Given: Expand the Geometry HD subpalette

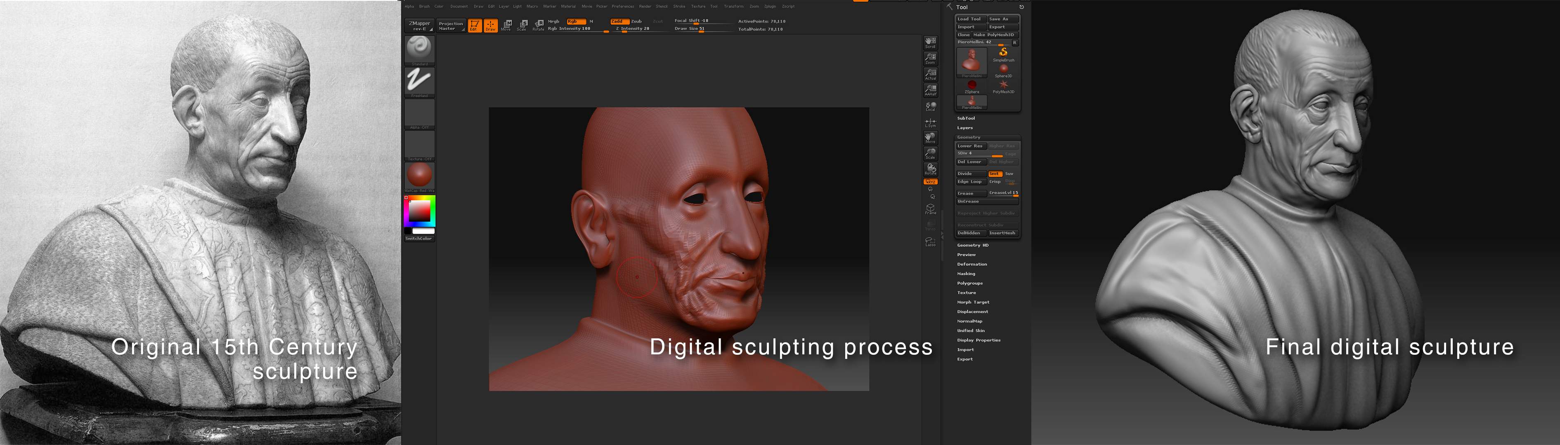Looking at the screenshot, I should (973, 246).
